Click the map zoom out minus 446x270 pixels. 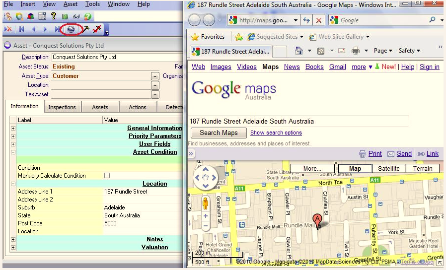click(205, 226)
